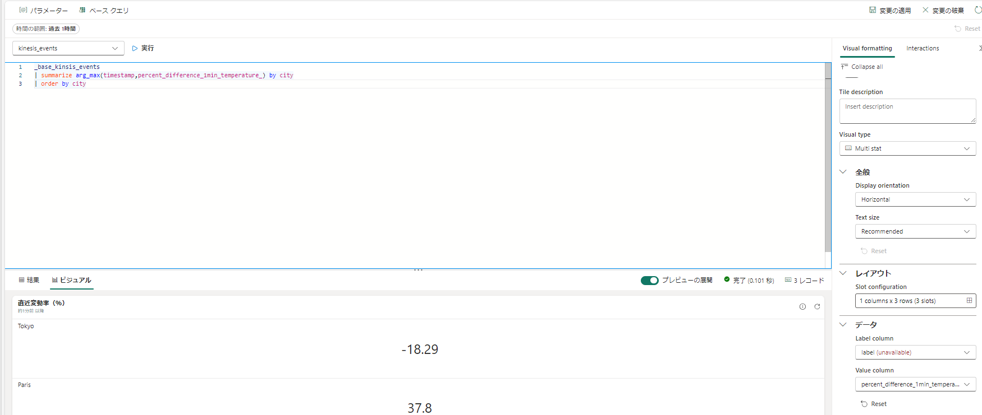This screenshot has width=982, height=415.
Task: Open the パラメーター parameters menu
Action: tap(43, 11)
